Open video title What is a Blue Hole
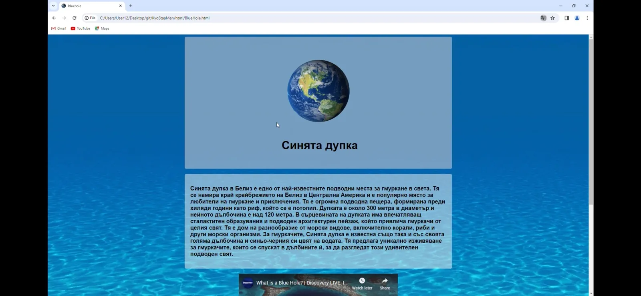The width and height of the screenshot is (641, 296). [302, 283]
